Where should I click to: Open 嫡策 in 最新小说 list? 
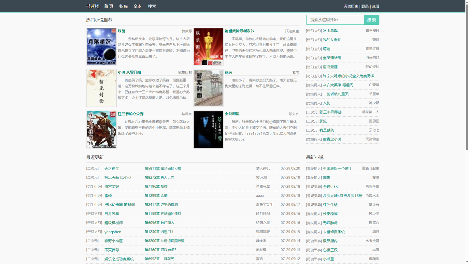326,178
